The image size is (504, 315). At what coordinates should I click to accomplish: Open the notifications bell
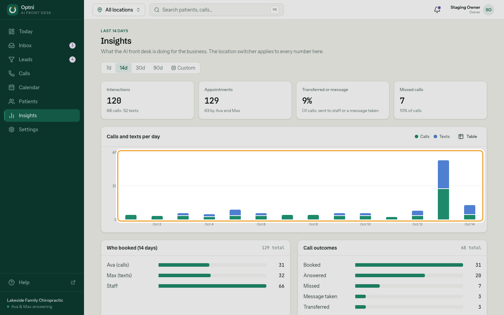click(x=437, y=10)
